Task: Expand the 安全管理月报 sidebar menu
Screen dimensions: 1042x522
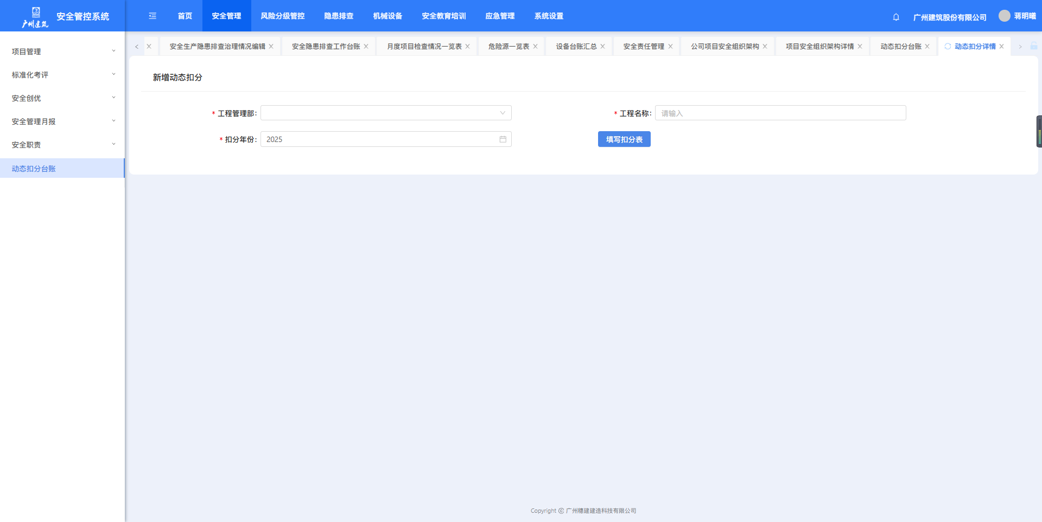Action: (x=62, y=121)
